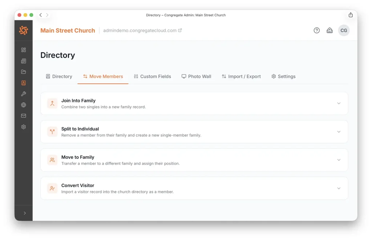Image resolution: width=372 pixels, height=240 pixels.
Task: Open the gear settings icon in sidebar
Action: tap(24, 127)
